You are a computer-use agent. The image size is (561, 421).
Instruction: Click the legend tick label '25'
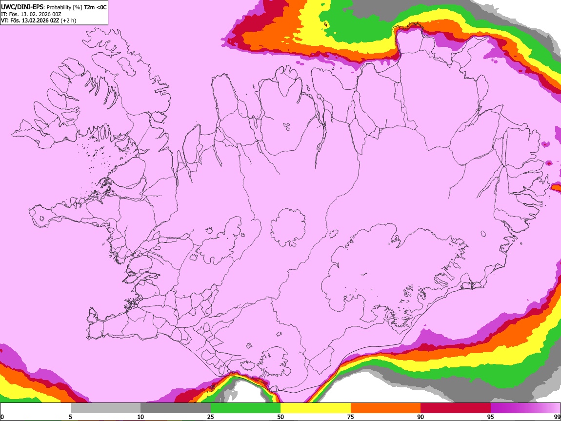pyautogui.click(x=211, y=417)
